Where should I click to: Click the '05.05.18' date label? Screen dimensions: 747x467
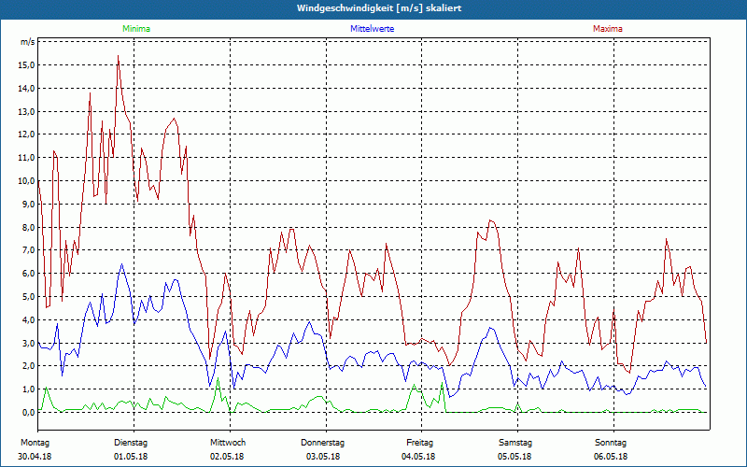[514, 457]
